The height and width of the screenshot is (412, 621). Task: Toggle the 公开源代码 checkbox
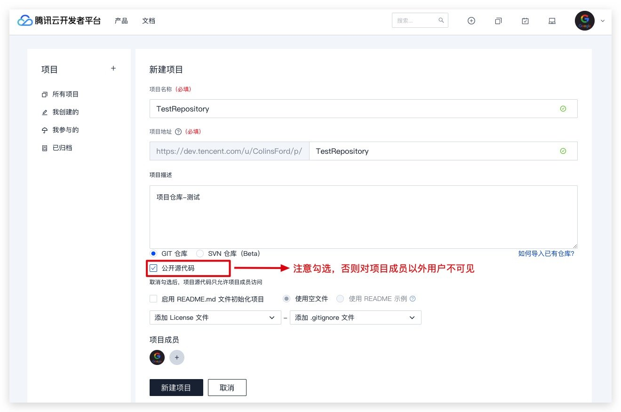pos(153,269)
